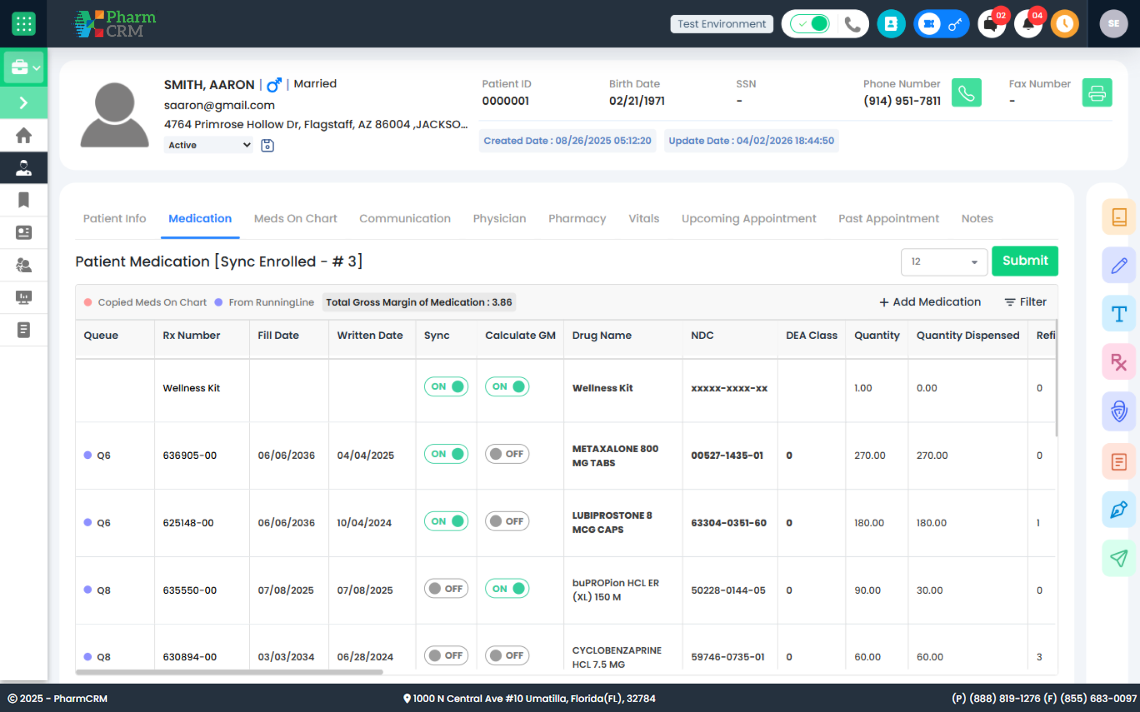
Task: Open the medication Filter
Action: click(1025, 302)
